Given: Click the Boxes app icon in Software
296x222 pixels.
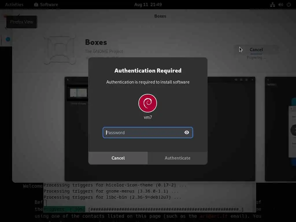Looking at the screenshot, I should [60, 50].
